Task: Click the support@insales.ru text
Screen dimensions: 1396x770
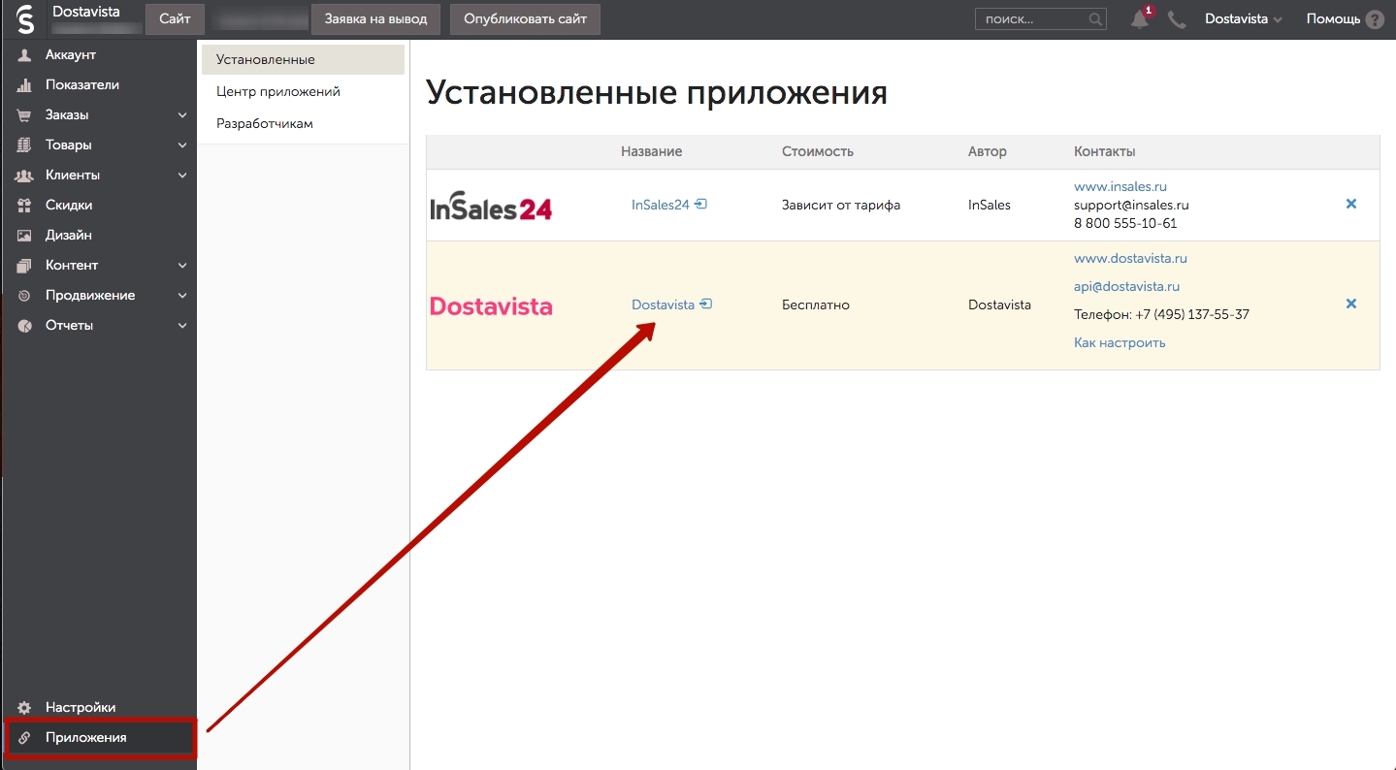Action: click(1131, 206)
